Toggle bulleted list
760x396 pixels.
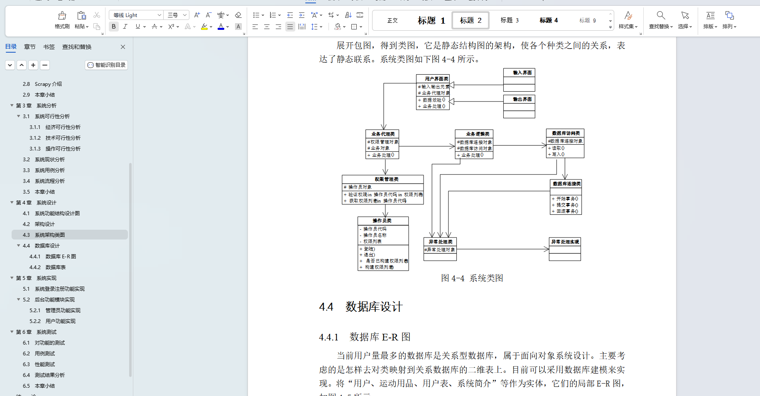pos(256,15)
